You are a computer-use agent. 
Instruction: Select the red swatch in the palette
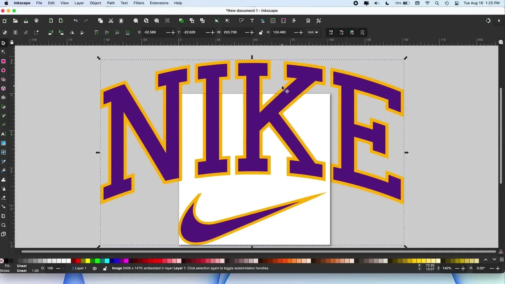[78, 261]
